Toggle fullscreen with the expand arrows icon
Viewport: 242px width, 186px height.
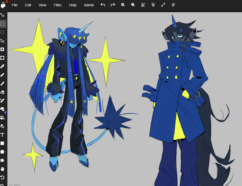coord(163,5)
